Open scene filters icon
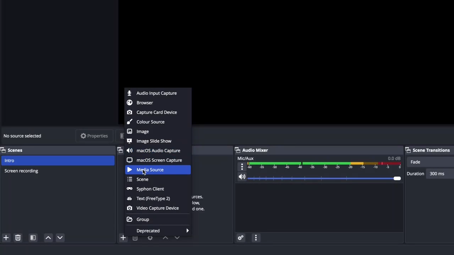Image resolution: width=454 pixels, height=255 pixels. pyautogui.click(x=33, y=238)
